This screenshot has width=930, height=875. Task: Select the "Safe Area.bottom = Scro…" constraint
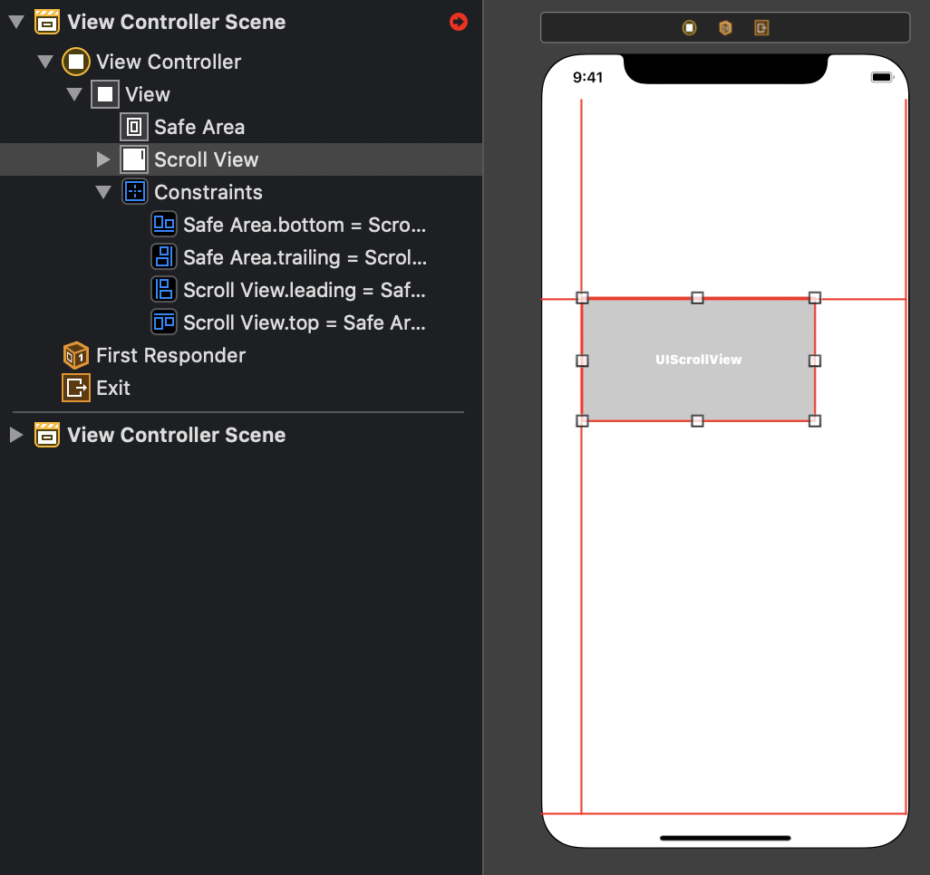(x=305, y=225)
